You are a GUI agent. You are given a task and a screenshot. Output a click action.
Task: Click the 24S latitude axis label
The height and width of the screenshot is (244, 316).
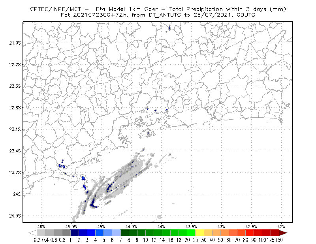pyautogui.click(x=17, y=194)
